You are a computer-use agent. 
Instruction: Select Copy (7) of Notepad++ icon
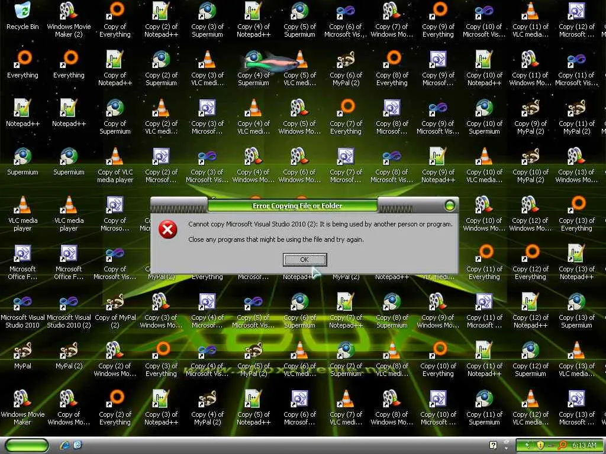click(x=346, y=311)
